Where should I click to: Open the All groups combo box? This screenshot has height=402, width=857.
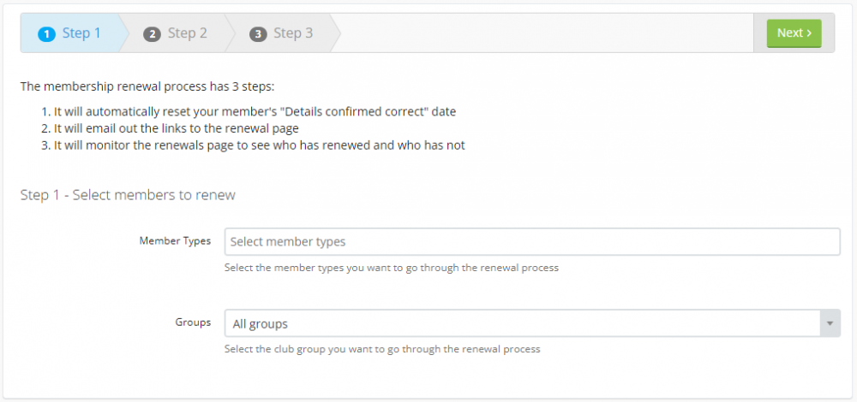pyautogui.click(x=521, y=324)
